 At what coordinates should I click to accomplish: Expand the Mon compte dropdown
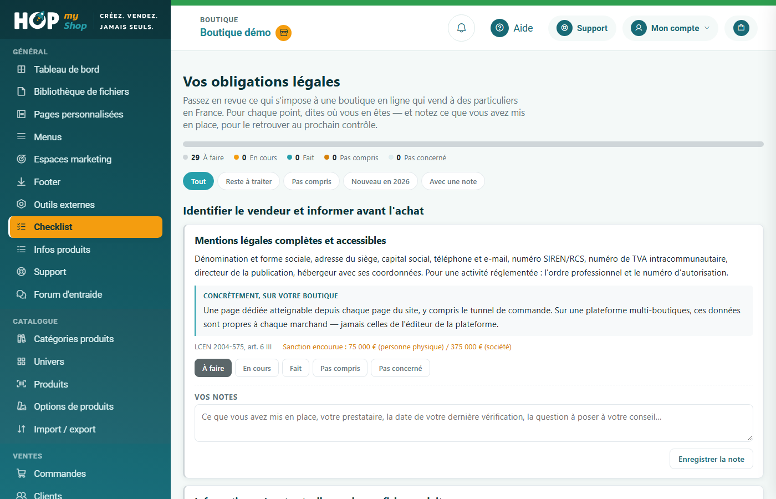(x=670, y=28)
